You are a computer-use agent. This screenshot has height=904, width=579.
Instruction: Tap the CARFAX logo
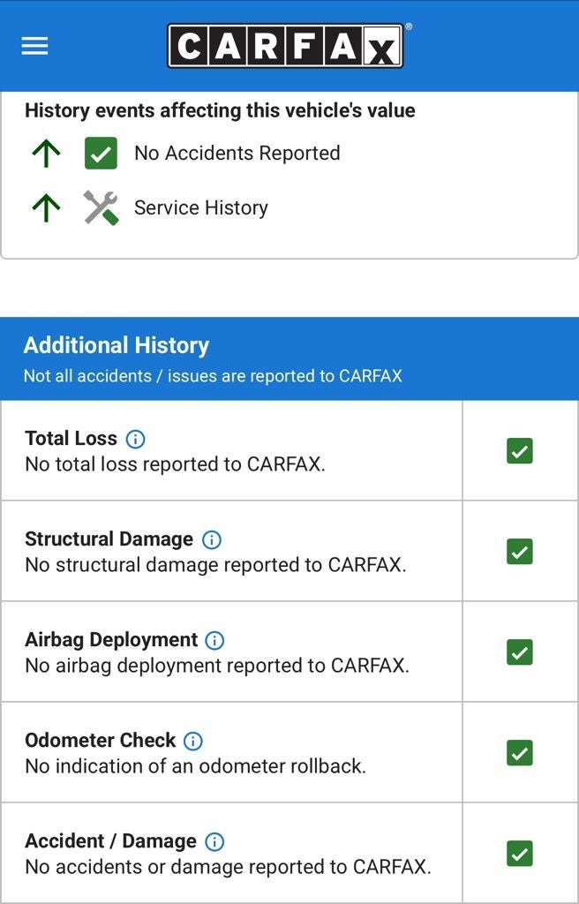(x=285, y=46)
